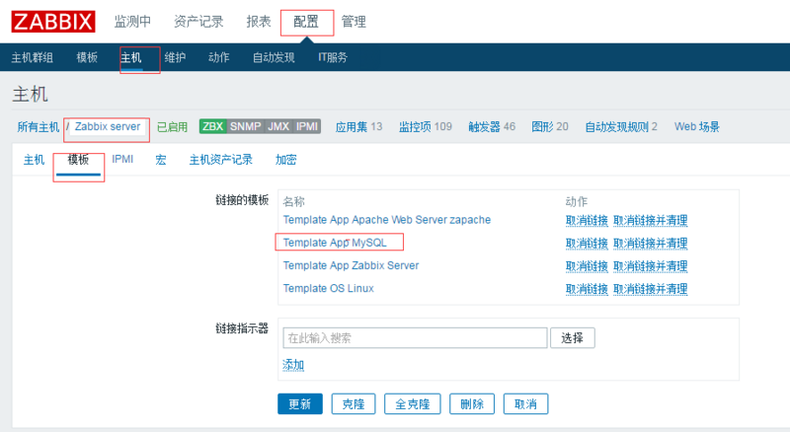Open Template App MySQL link
790x432 pixels.
click(335, 243)
